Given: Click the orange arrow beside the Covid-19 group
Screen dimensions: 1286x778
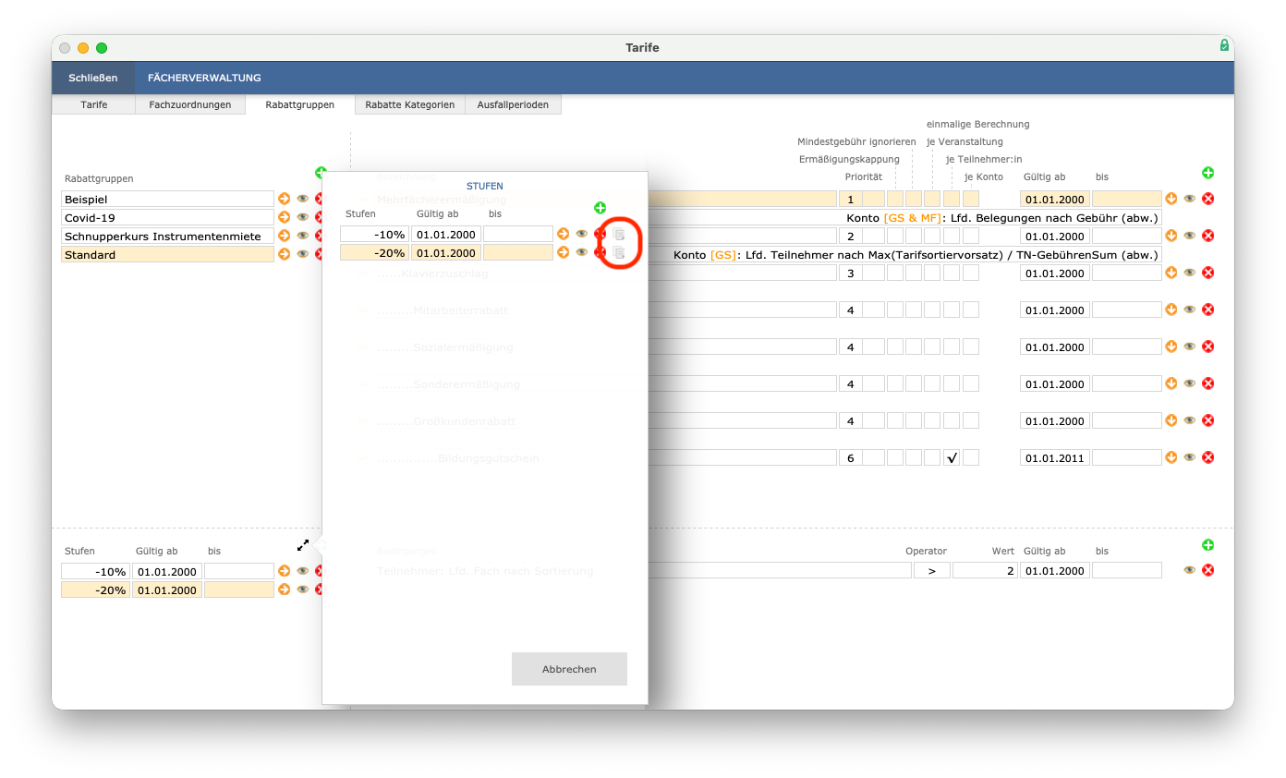Looking at the screenshot, I should (285, 217).
